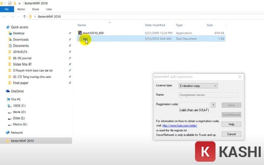Click BetterWMF 2010 in the address bar
The image size is (264, 165).
49,17
